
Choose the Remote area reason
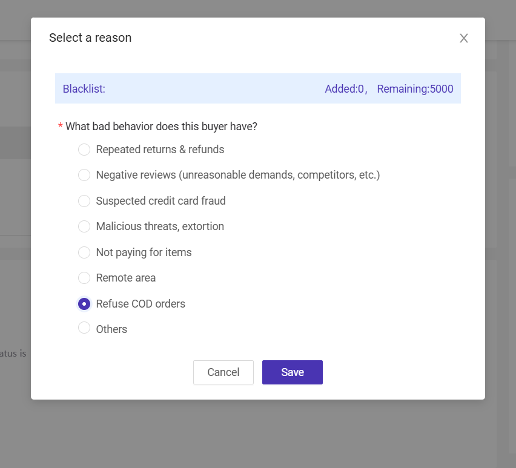tap(84, 278)
